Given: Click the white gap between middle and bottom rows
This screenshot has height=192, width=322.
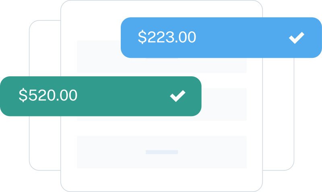Looking at the screenshot, I should pos(161,128).
